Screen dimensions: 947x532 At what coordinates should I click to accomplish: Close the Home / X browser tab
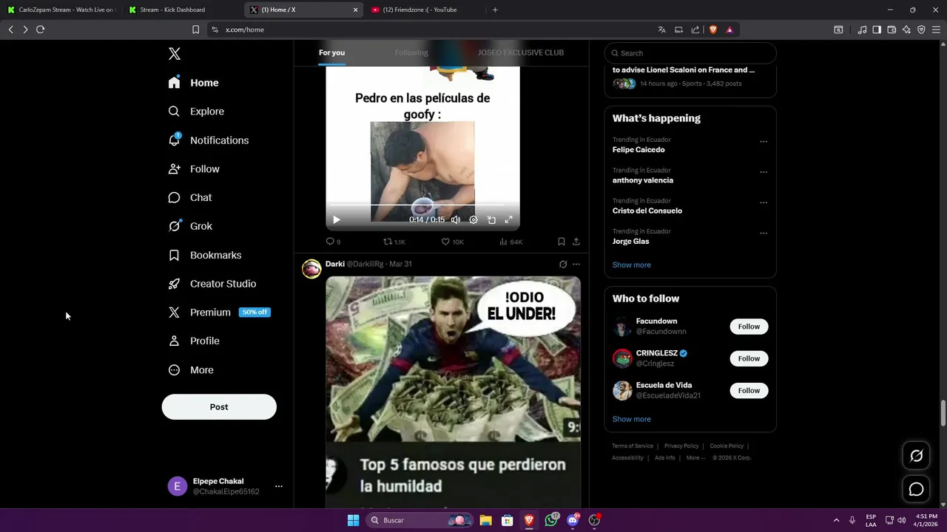(x=355, y=10)
